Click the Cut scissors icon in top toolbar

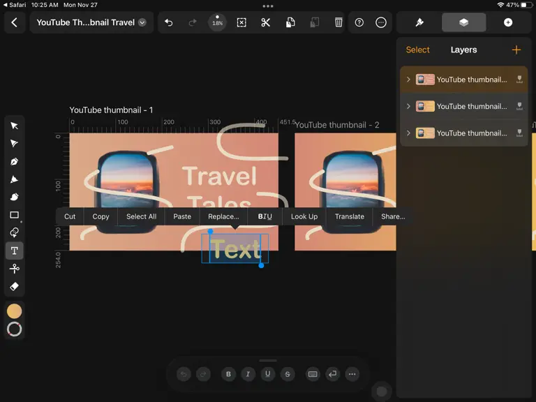coord(266,22)
